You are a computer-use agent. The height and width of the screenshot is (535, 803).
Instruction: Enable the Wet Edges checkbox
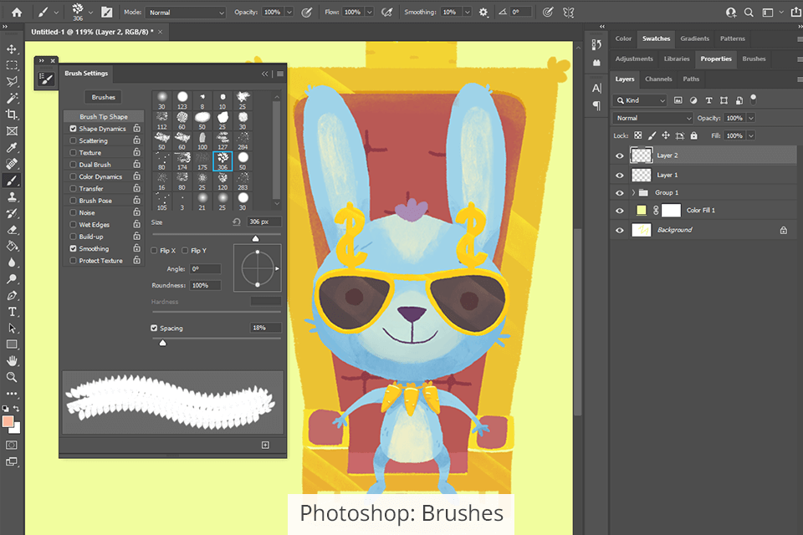(73, 224)
